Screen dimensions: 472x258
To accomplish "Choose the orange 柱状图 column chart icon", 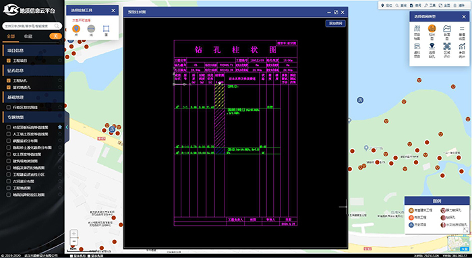I will coord(432,29).
